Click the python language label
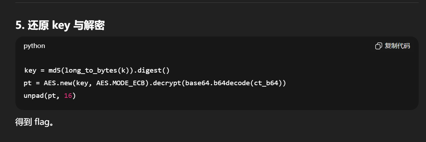The height and width of the screenshot is (142, 426). pyautogui.click(x=34, y=46)
